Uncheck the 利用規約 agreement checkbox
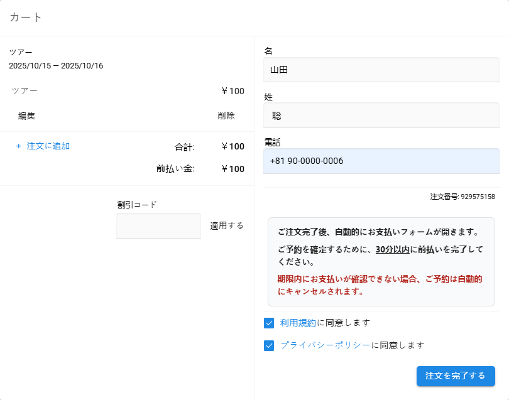Image resolution: width=509 pixels, height=400 pixels. tap(270, 323)
